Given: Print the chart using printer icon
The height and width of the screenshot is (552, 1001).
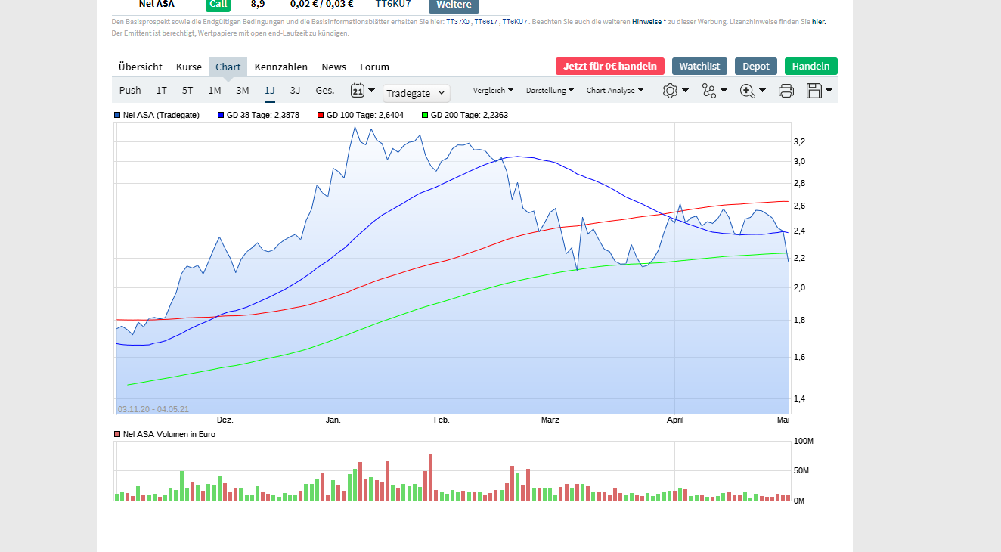Looking at the screenshot, I should click(x=786, y=91).
